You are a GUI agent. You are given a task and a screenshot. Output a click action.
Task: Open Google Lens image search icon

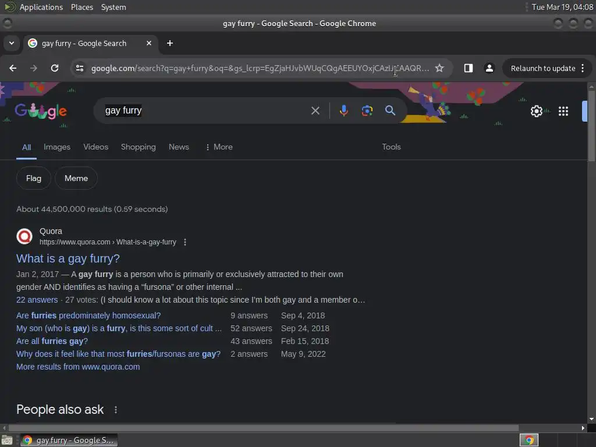pos(367,111)
